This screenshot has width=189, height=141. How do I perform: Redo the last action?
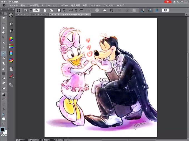click(81, 10)
